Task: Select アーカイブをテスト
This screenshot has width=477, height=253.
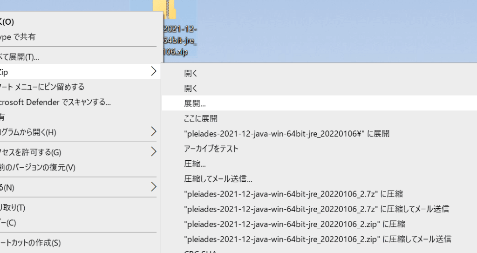Action: 211,149
